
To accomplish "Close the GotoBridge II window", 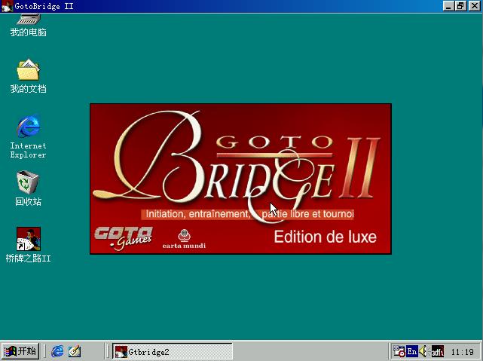I will pos(474,6).
